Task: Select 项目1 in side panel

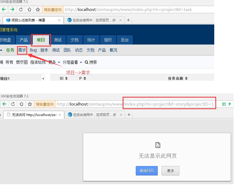Action: (x=5, y=79)
